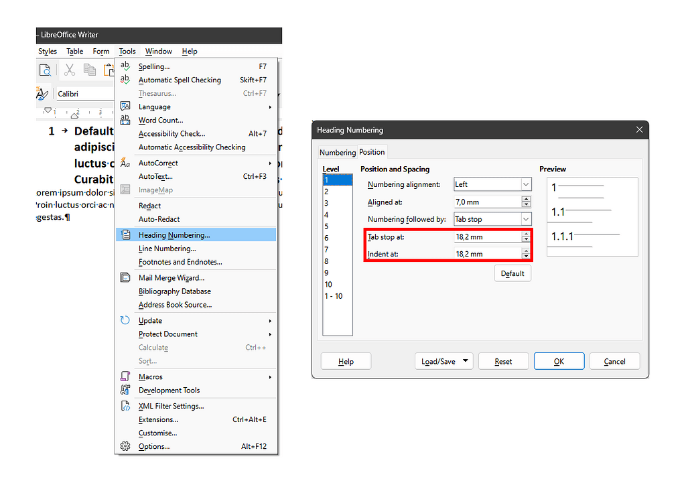Screen dimensions: 686x485
Task: Click the Default button
Action: [512, 273]
